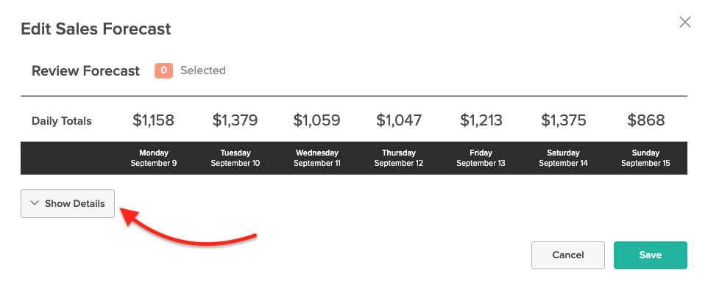This screenshot has height=292, width=708.
Task: Cancel editing the sales forecast
Action: (568, 255)
